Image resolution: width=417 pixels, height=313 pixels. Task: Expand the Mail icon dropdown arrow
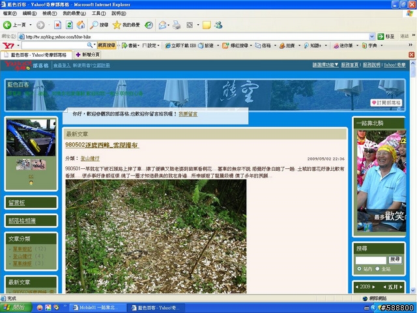[168, 25]
